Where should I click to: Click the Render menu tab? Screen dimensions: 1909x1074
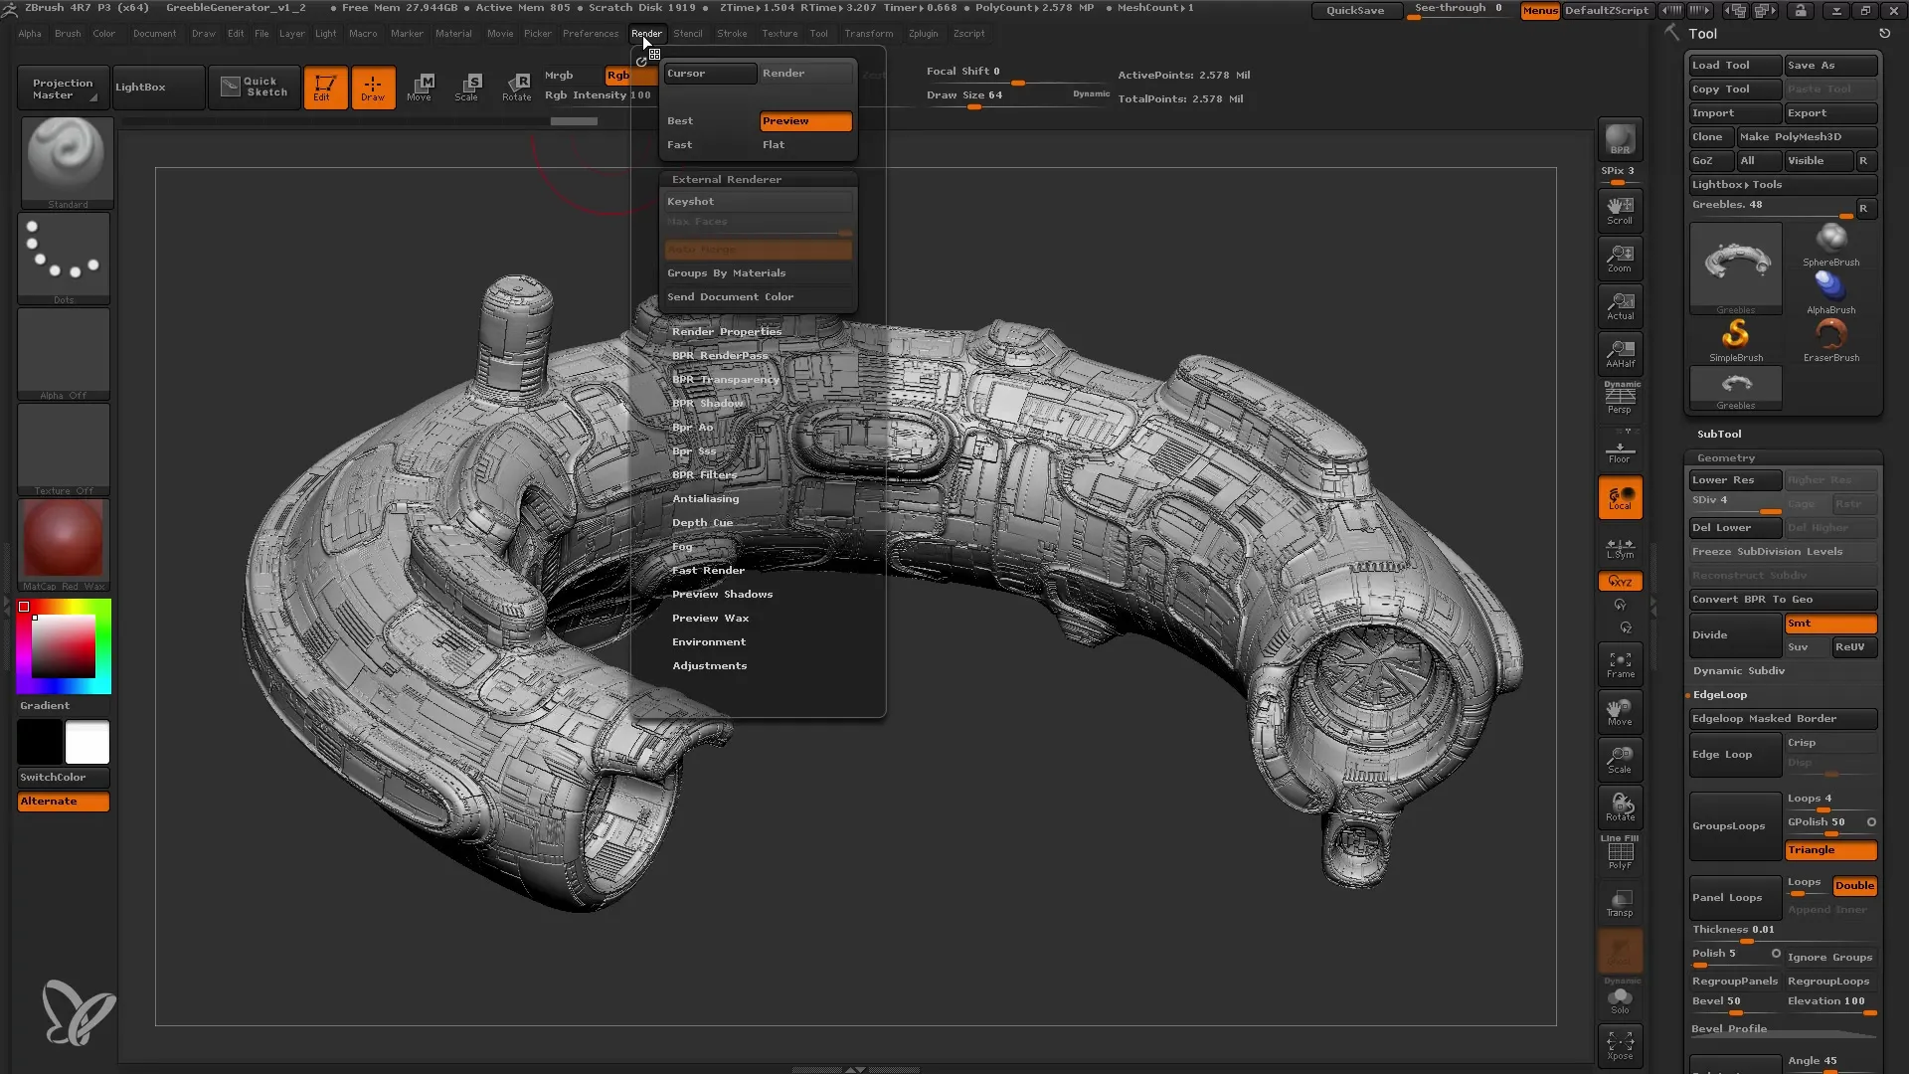click(x=646, y=33)
